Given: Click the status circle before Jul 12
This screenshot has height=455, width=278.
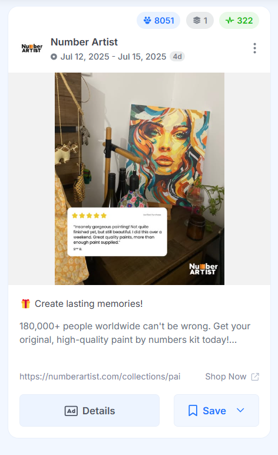Looking at the screenshot, I should [54, 57].
